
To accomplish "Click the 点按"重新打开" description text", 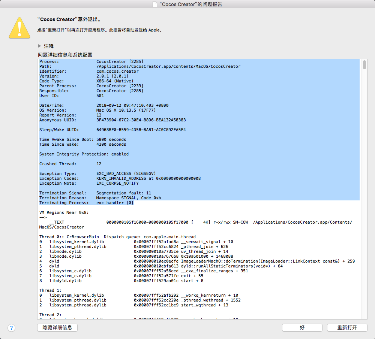I will (100, 30).
